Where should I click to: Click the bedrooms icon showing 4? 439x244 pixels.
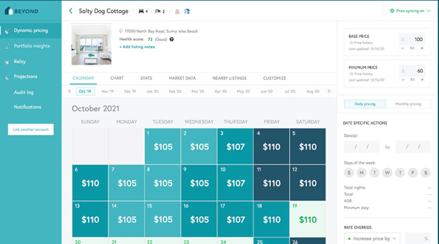(141, 11)
